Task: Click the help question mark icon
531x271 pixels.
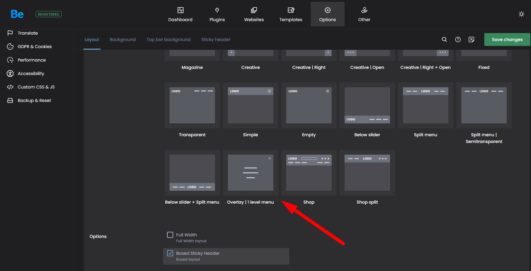Action: pos(458,40)
